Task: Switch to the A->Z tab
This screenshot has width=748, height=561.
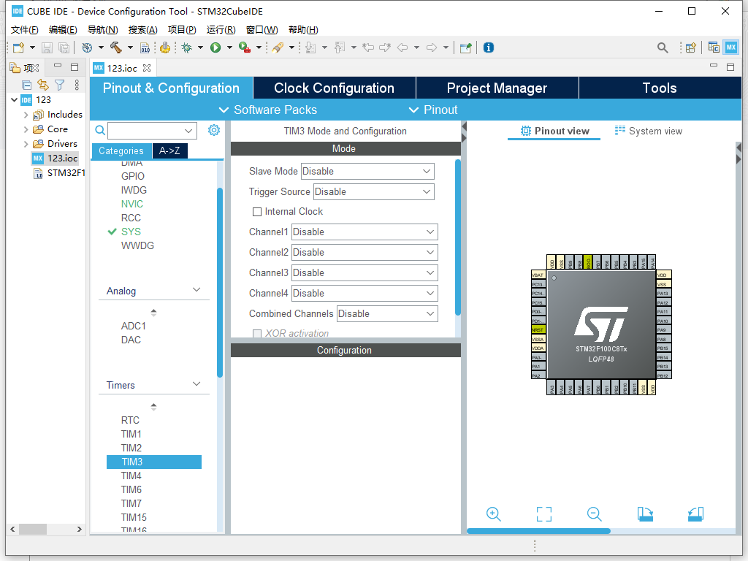Action: coord(169,150)
